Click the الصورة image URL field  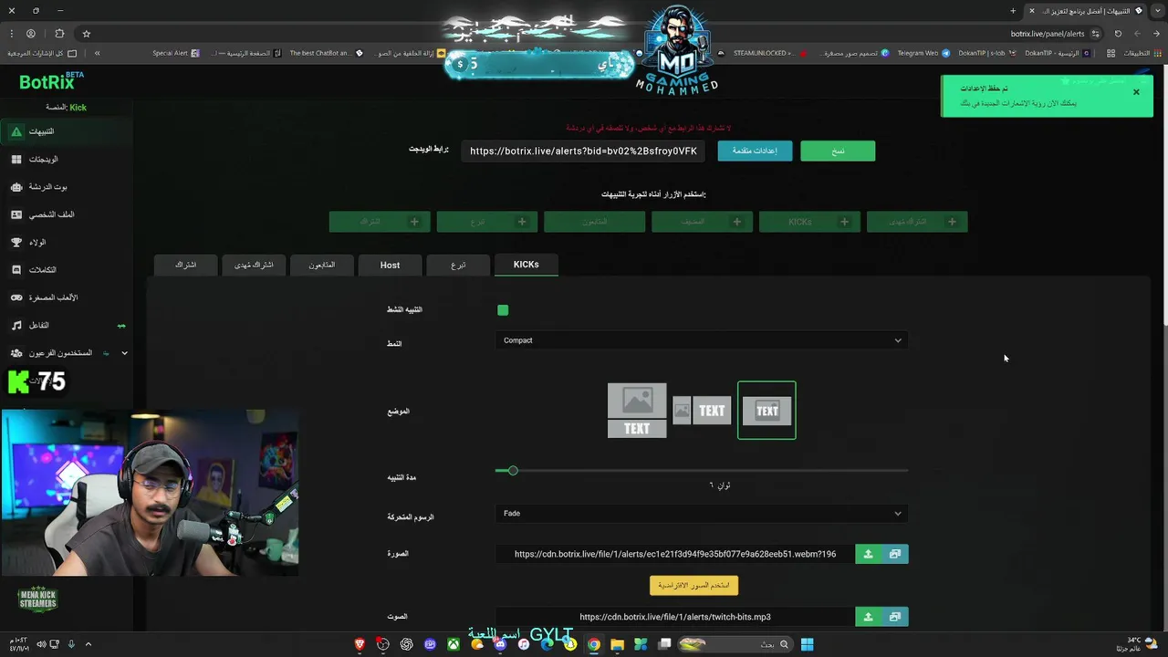pos(675,554)
